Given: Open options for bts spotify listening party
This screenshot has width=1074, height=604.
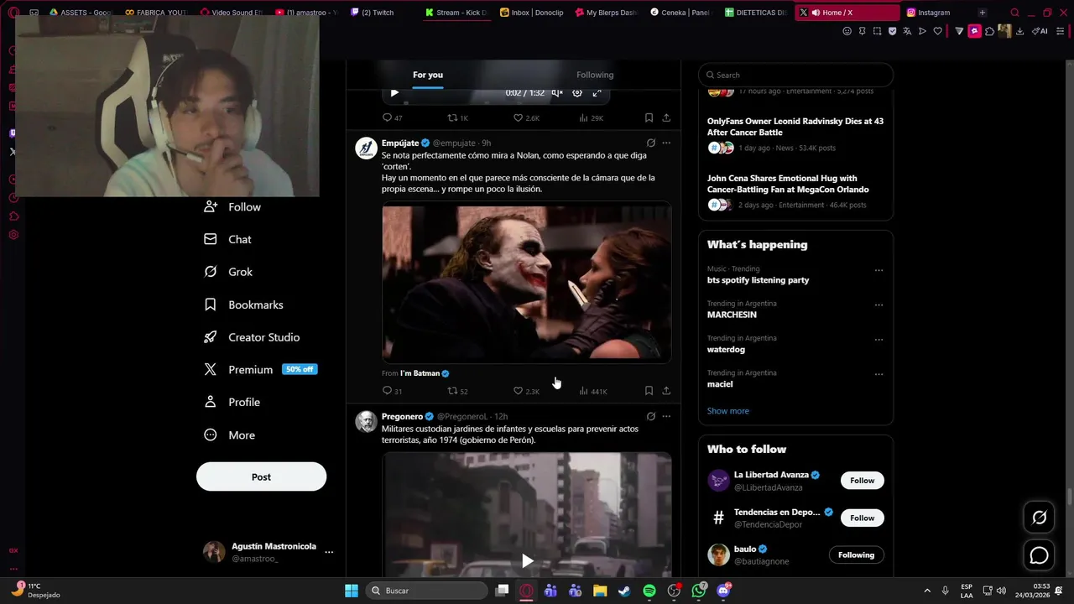Looking at the screenshot, I should click(878, 271).
